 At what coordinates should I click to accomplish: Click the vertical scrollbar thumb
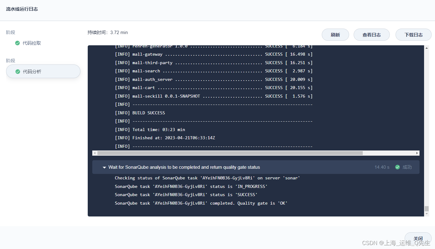tap(427, 209)
